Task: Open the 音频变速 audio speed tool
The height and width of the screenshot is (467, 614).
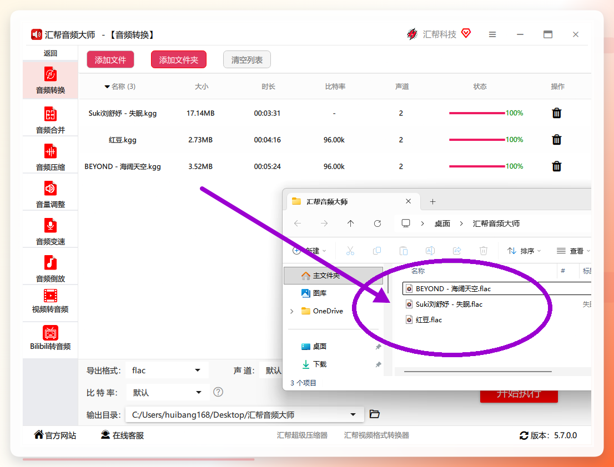Action: coord(50,231)
